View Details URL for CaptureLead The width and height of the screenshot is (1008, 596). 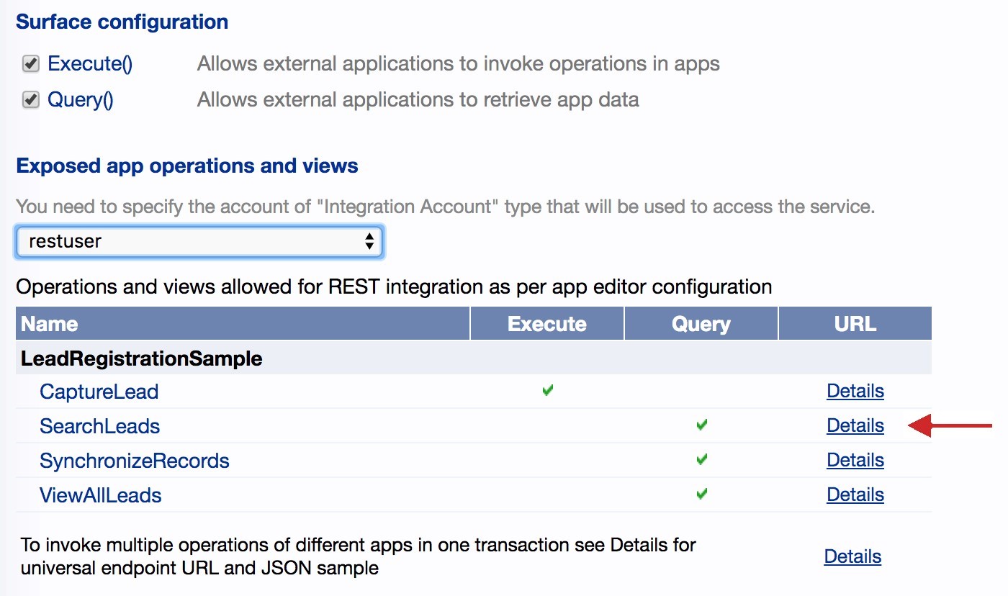pyautogui.click(x=855, y=391)
